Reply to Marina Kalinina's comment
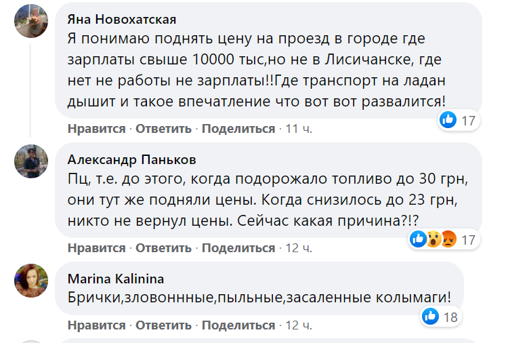 163,325
